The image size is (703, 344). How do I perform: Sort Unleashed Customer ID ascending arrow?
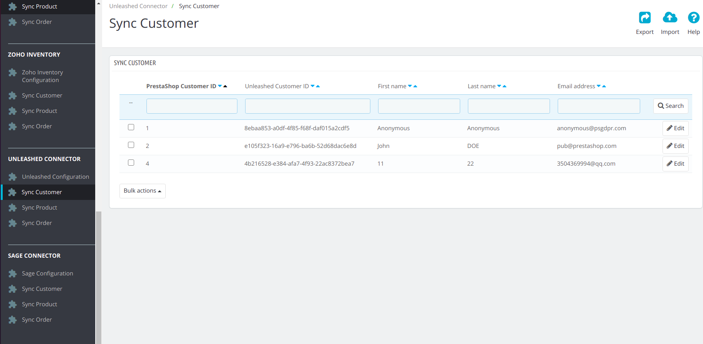pyautogui.click(x=318, y=86)
